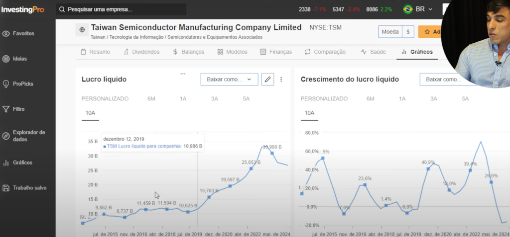510x237 pixels.
Task: Click the Balanços dollar icon
Action: pos(175,52)
